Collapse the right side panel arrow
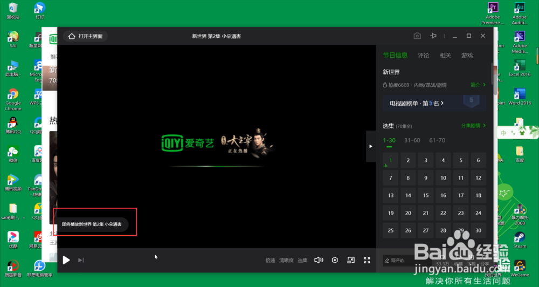539x287 pixels. [x=371, y=146]
